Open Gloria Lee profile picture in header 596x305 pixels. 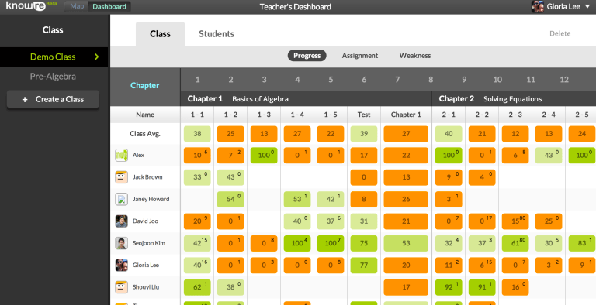pos(538,6)
